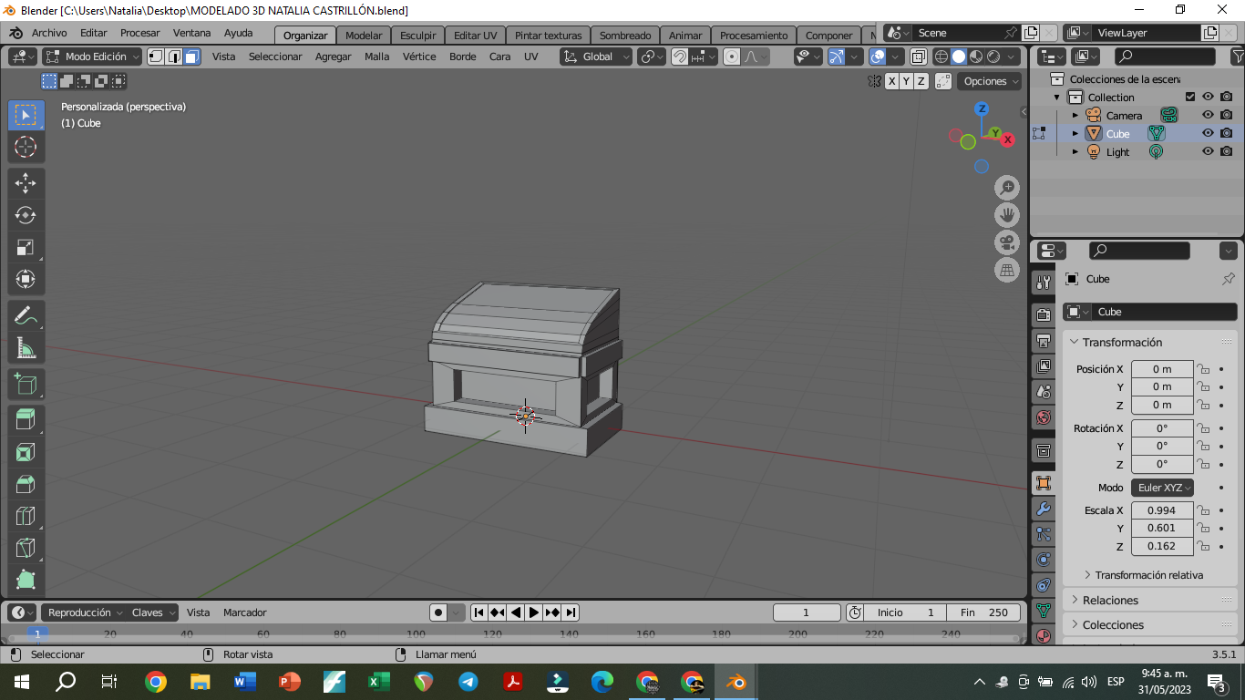The height and width of the screenshot is (700, 1245).
Task: Pick the Extrude Region tool
Action: coord(26,418)
